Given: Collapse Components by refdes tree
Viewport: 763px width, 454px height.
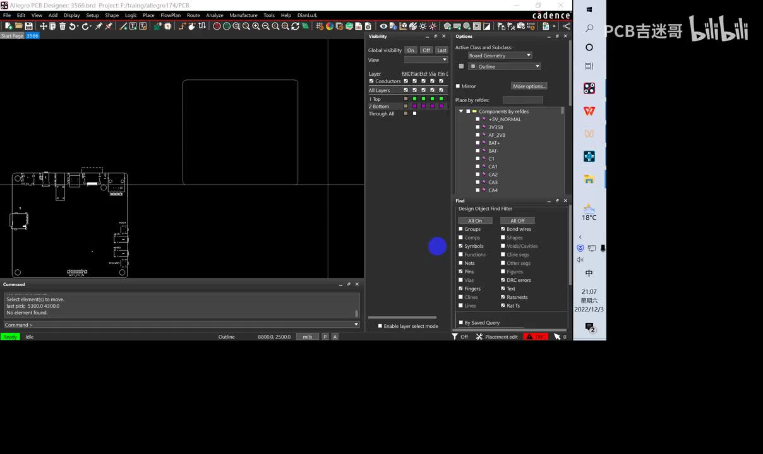Looking at the screenshot, I should 460,111.
